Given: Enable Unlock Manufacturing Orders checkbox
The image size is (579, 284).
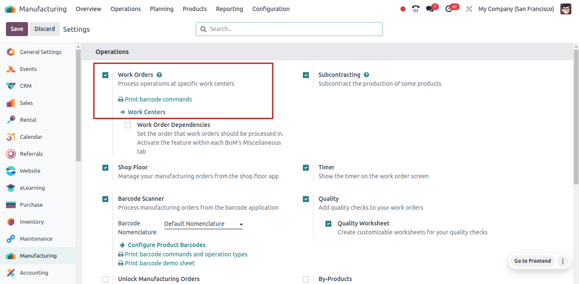Looking at the screenshot, I should (x=105, y=279).
